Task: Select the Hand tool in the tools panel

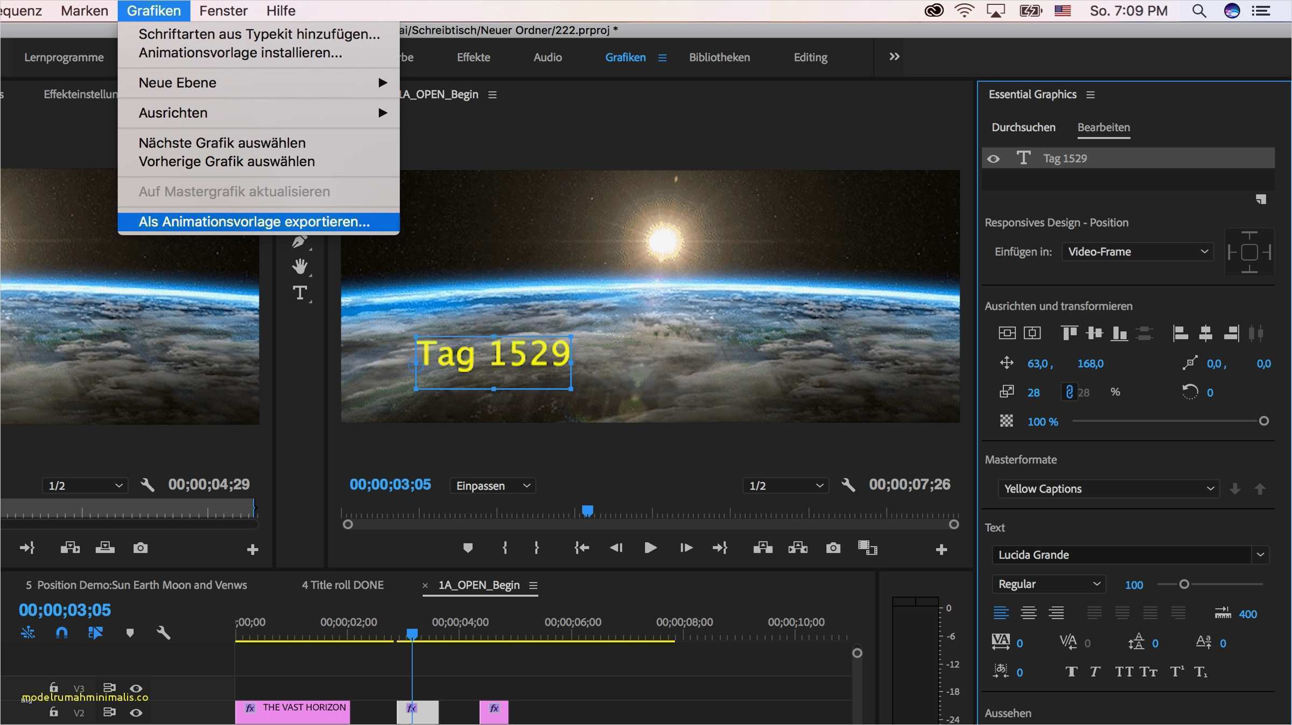Action: pos(300,266)
